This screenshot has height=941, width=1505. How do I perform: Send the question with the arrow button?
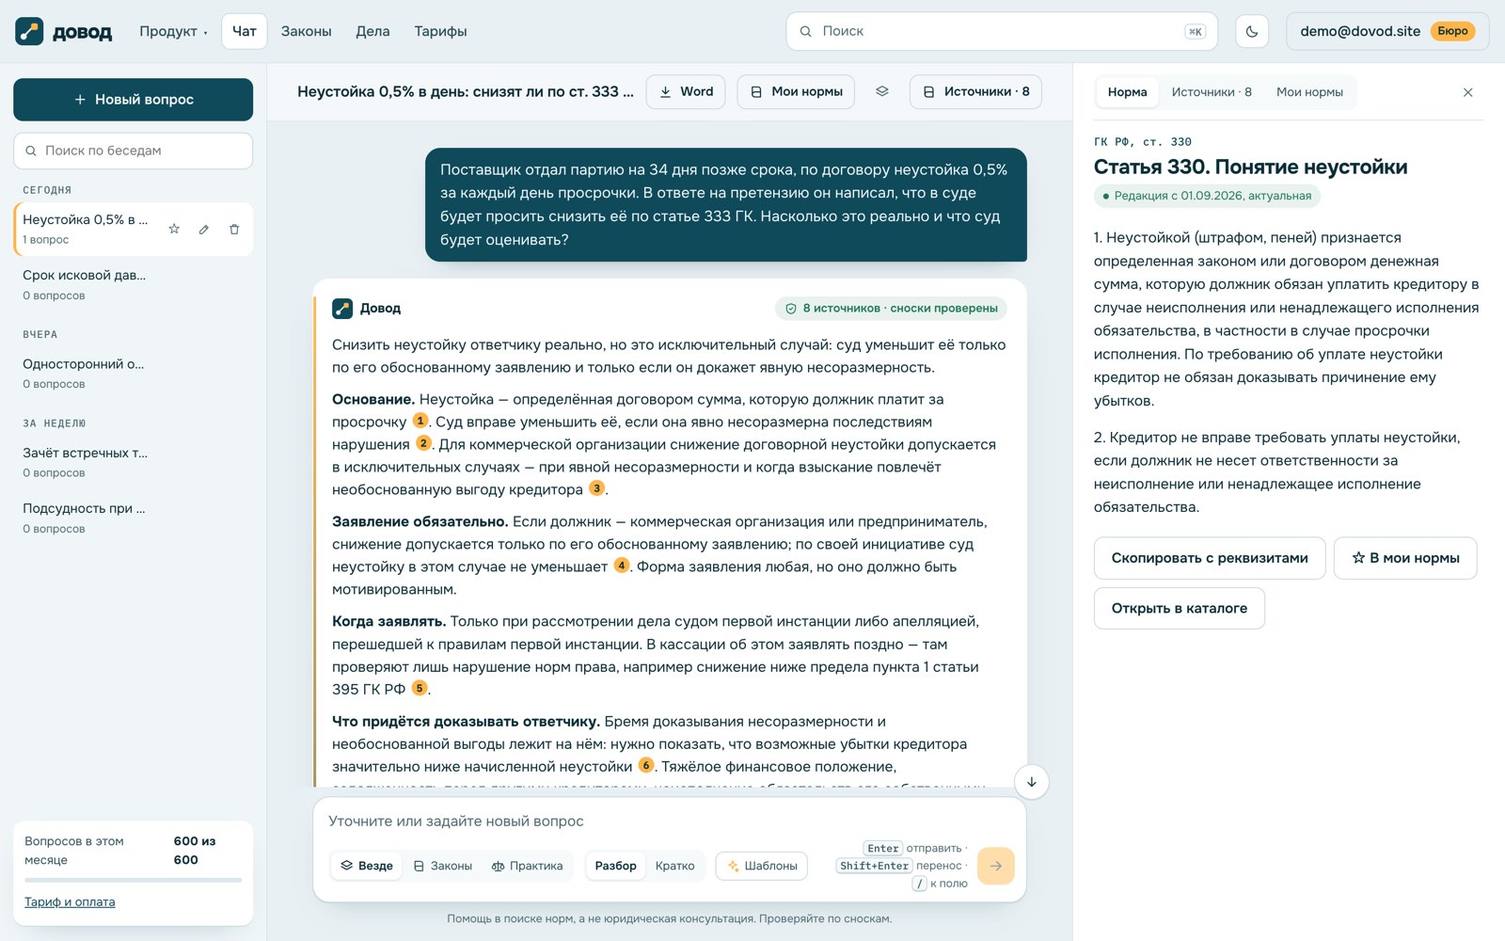tap(996, 866)
